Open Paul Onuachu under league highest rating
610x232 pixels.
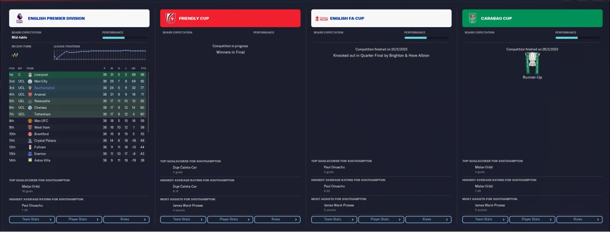tap(32, 205)
